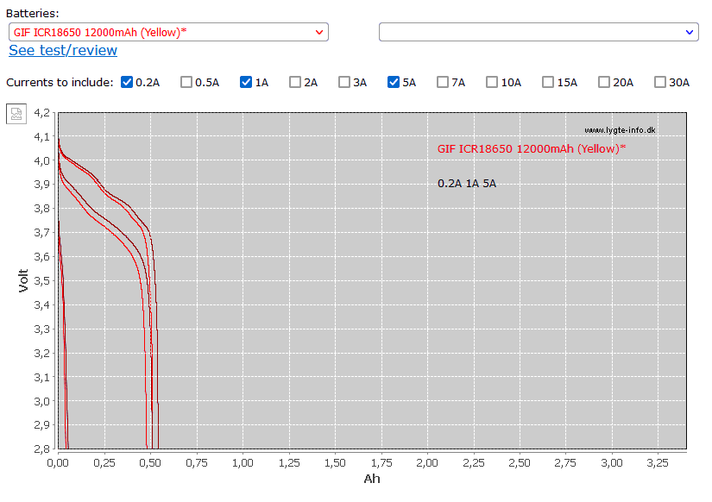
Task: Click the 2,00 Ah axis tick
Action: pyautogui.click(x=427, y=463)
